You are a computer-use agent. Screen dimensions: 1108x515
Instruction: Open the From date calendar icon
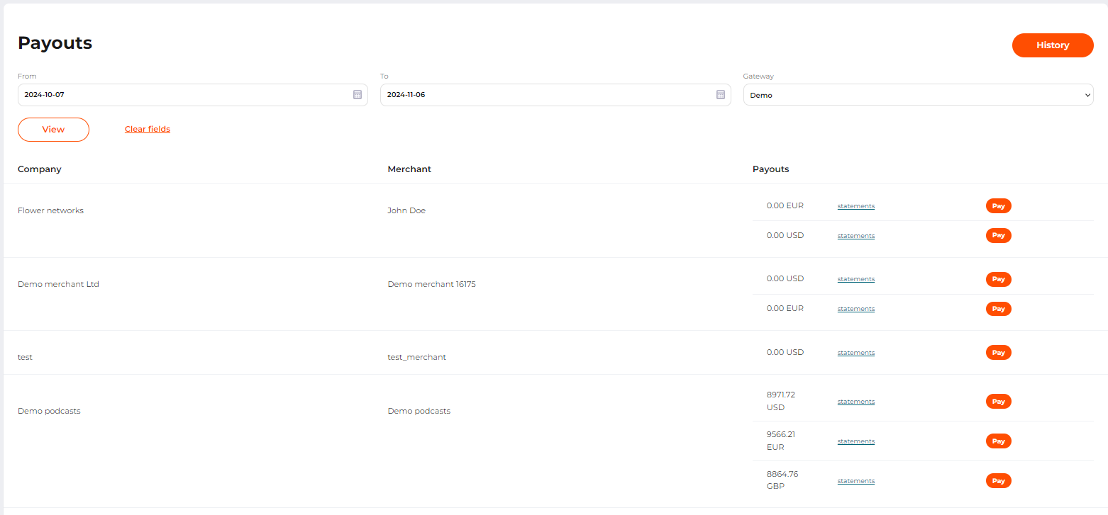click(358, 95)
